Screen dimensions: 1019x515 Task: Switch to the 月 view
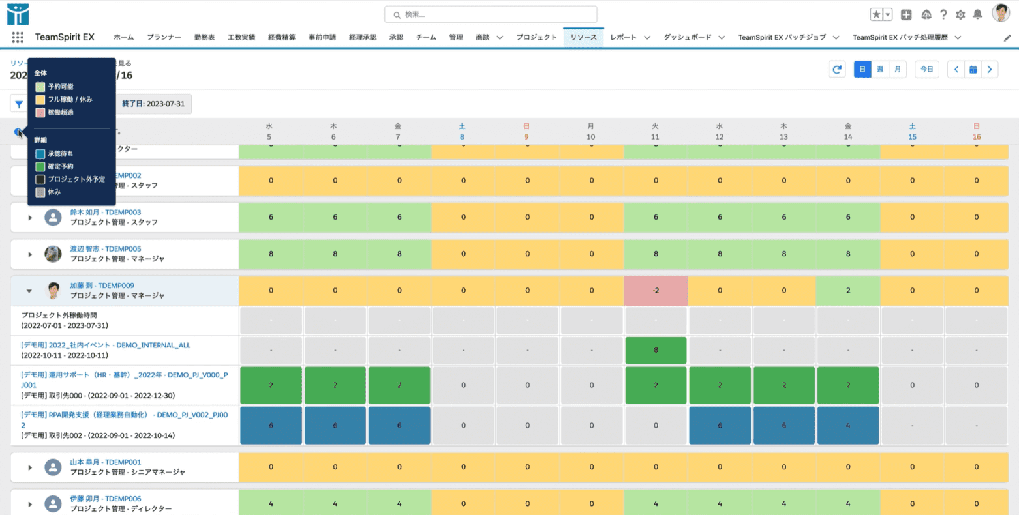(x=898, y=69)
